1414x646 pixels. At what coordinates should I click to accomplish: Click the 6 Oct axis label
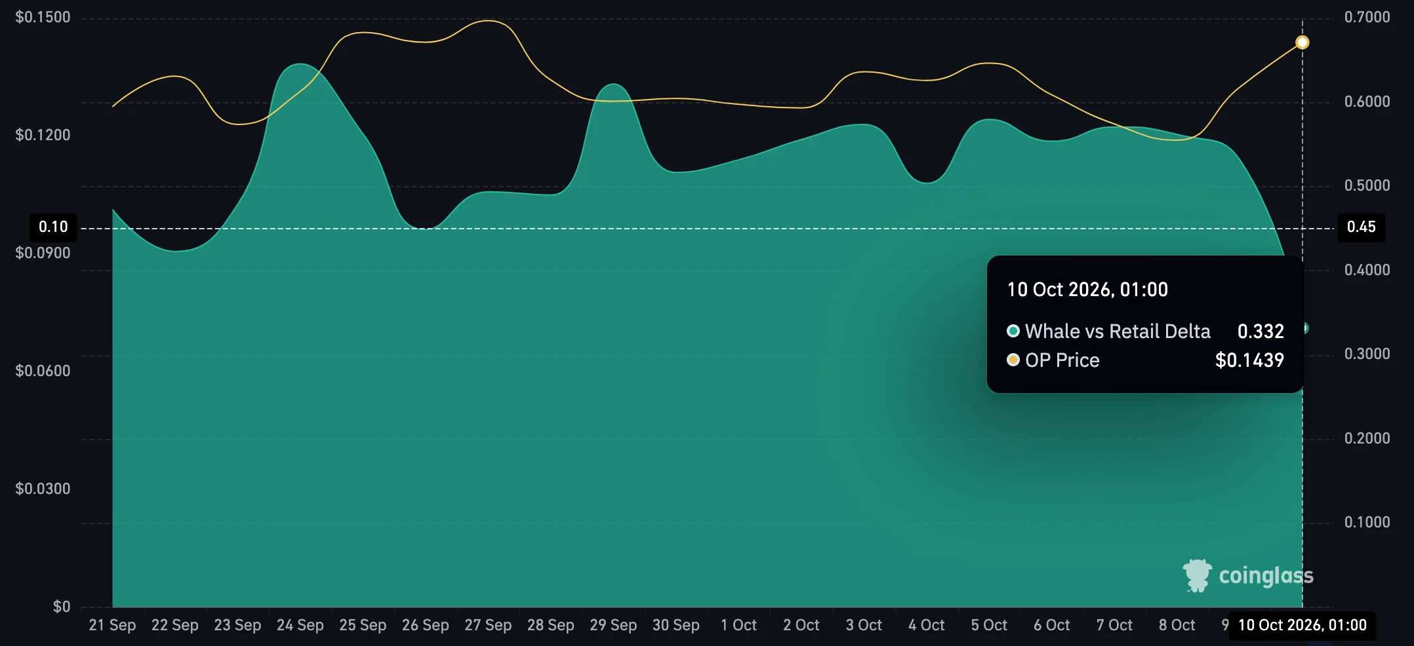[1052, 625]
